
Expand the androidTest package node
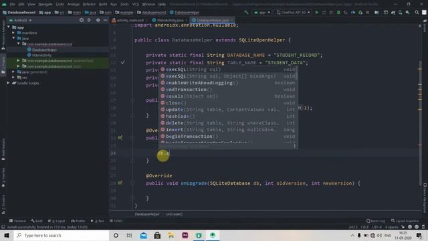[18, 61]
